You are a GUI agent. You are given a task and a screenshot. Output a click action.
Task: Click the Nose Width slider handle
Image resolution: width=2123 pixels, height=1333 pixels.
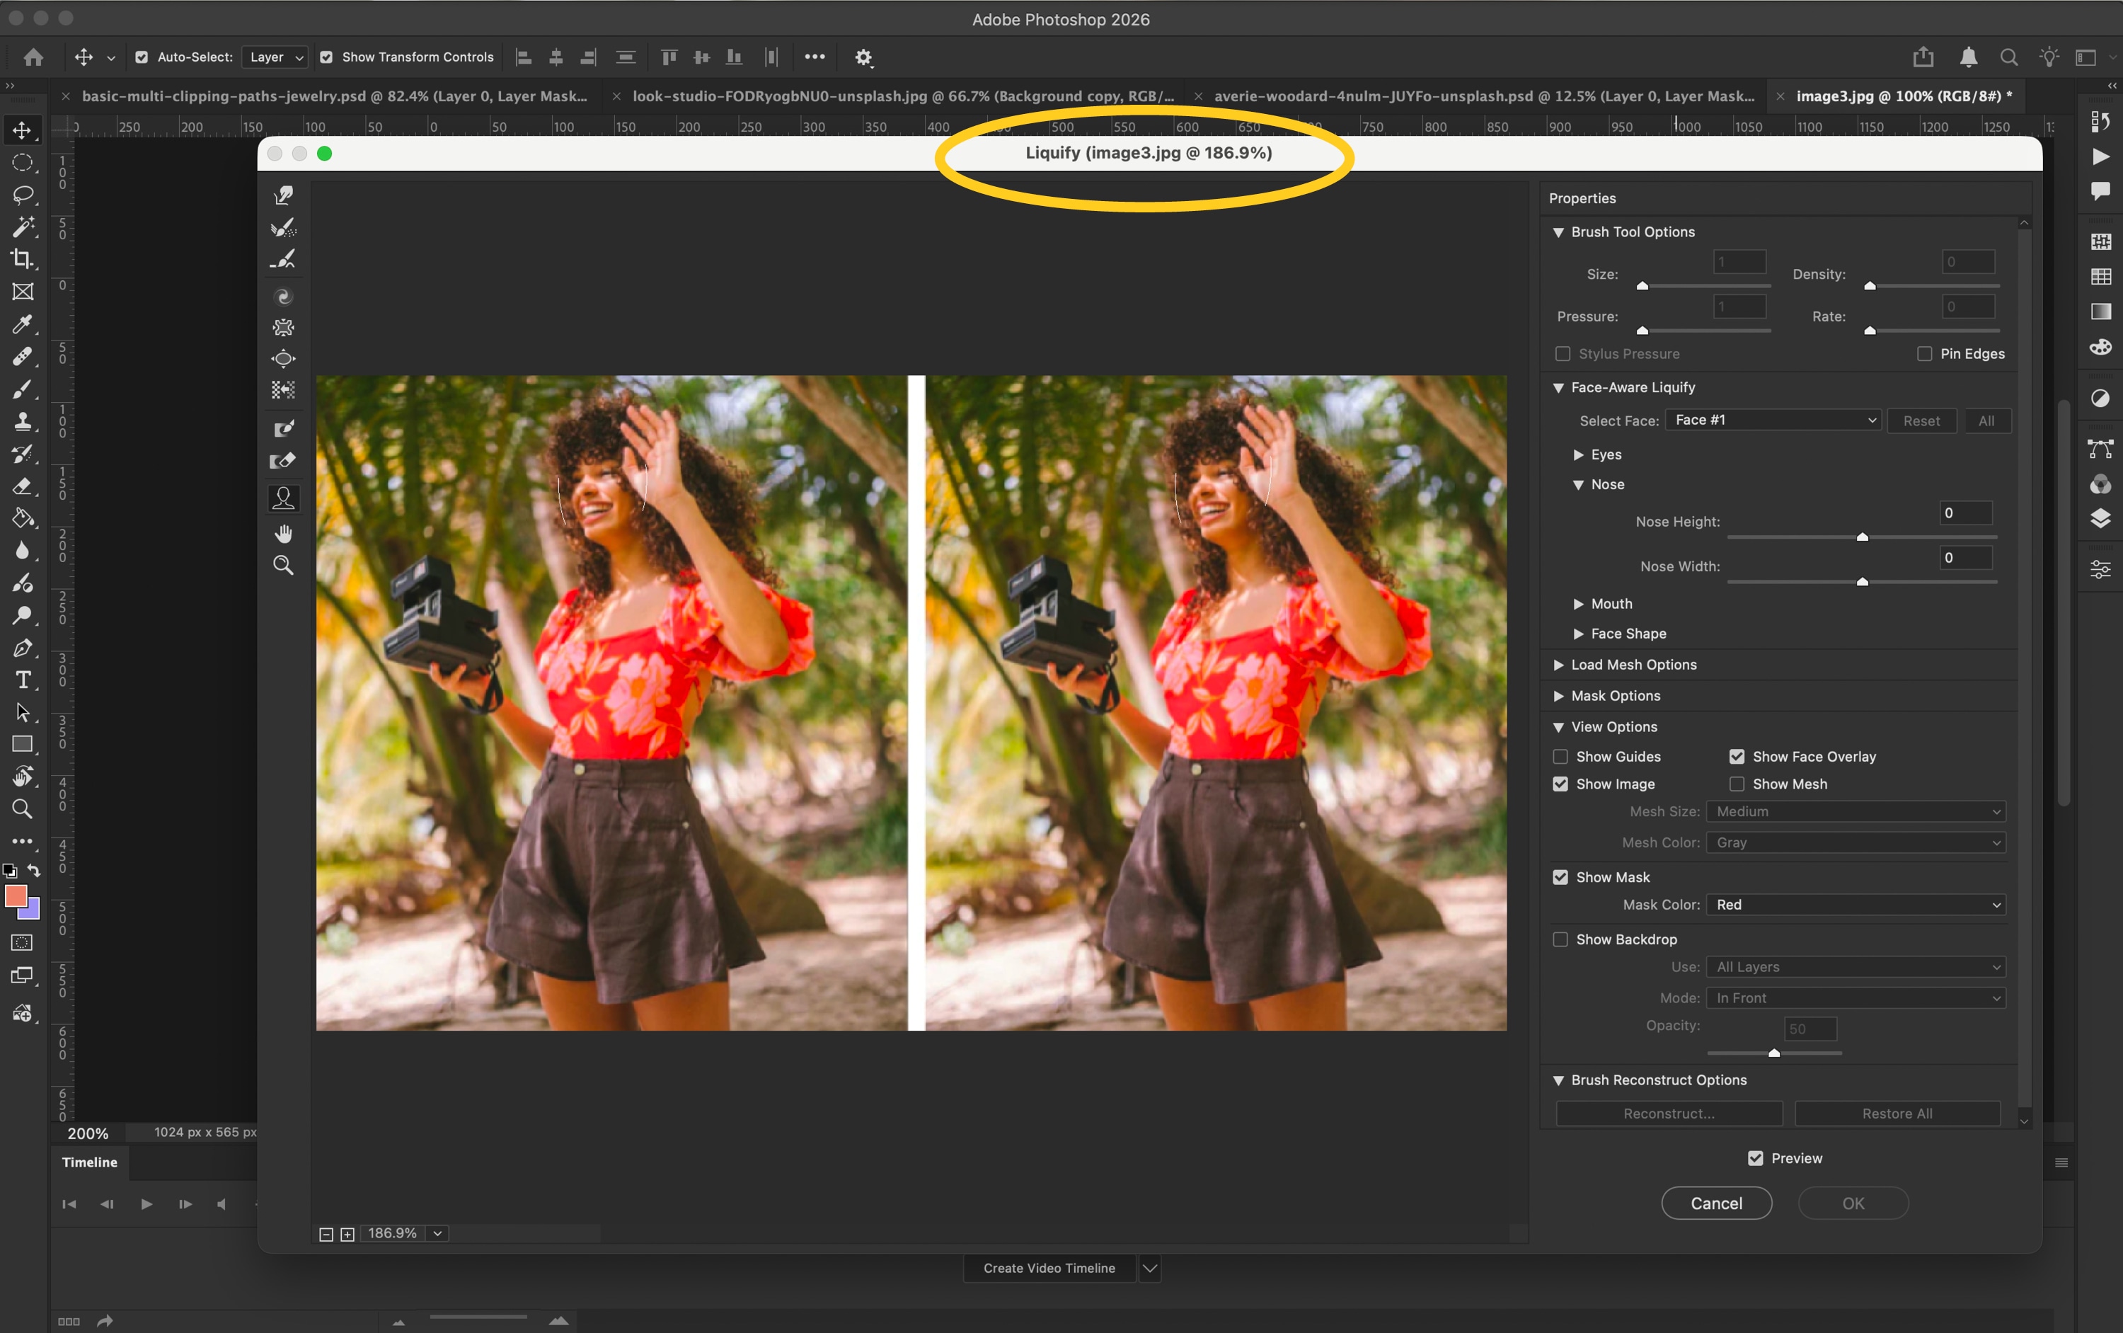[x=1861, y=582]
